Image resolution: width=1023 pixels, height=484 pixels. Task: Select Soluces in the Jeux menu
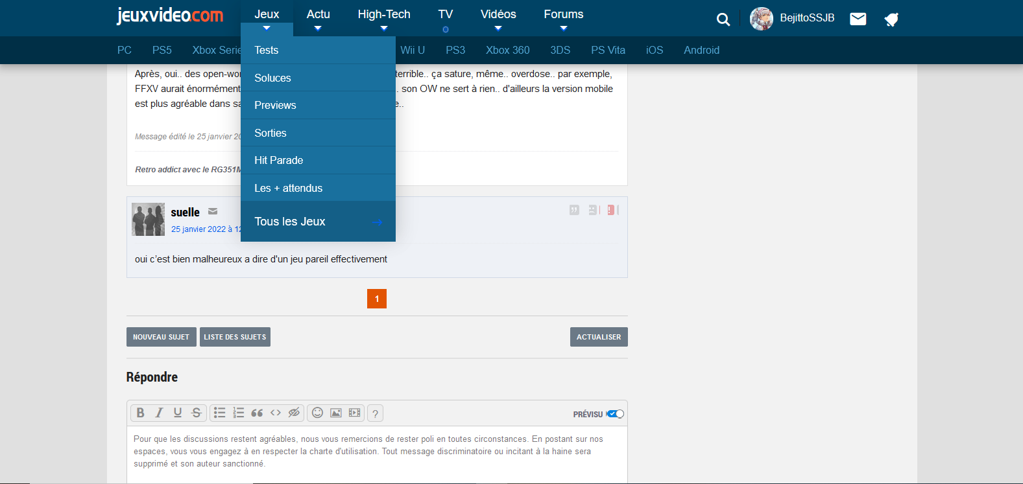pos(318,78)
